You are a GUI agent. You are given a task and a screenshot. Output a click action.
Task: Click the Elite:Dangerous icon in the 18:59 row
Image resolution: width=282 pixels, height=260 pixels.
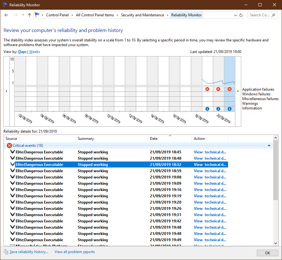13,170
